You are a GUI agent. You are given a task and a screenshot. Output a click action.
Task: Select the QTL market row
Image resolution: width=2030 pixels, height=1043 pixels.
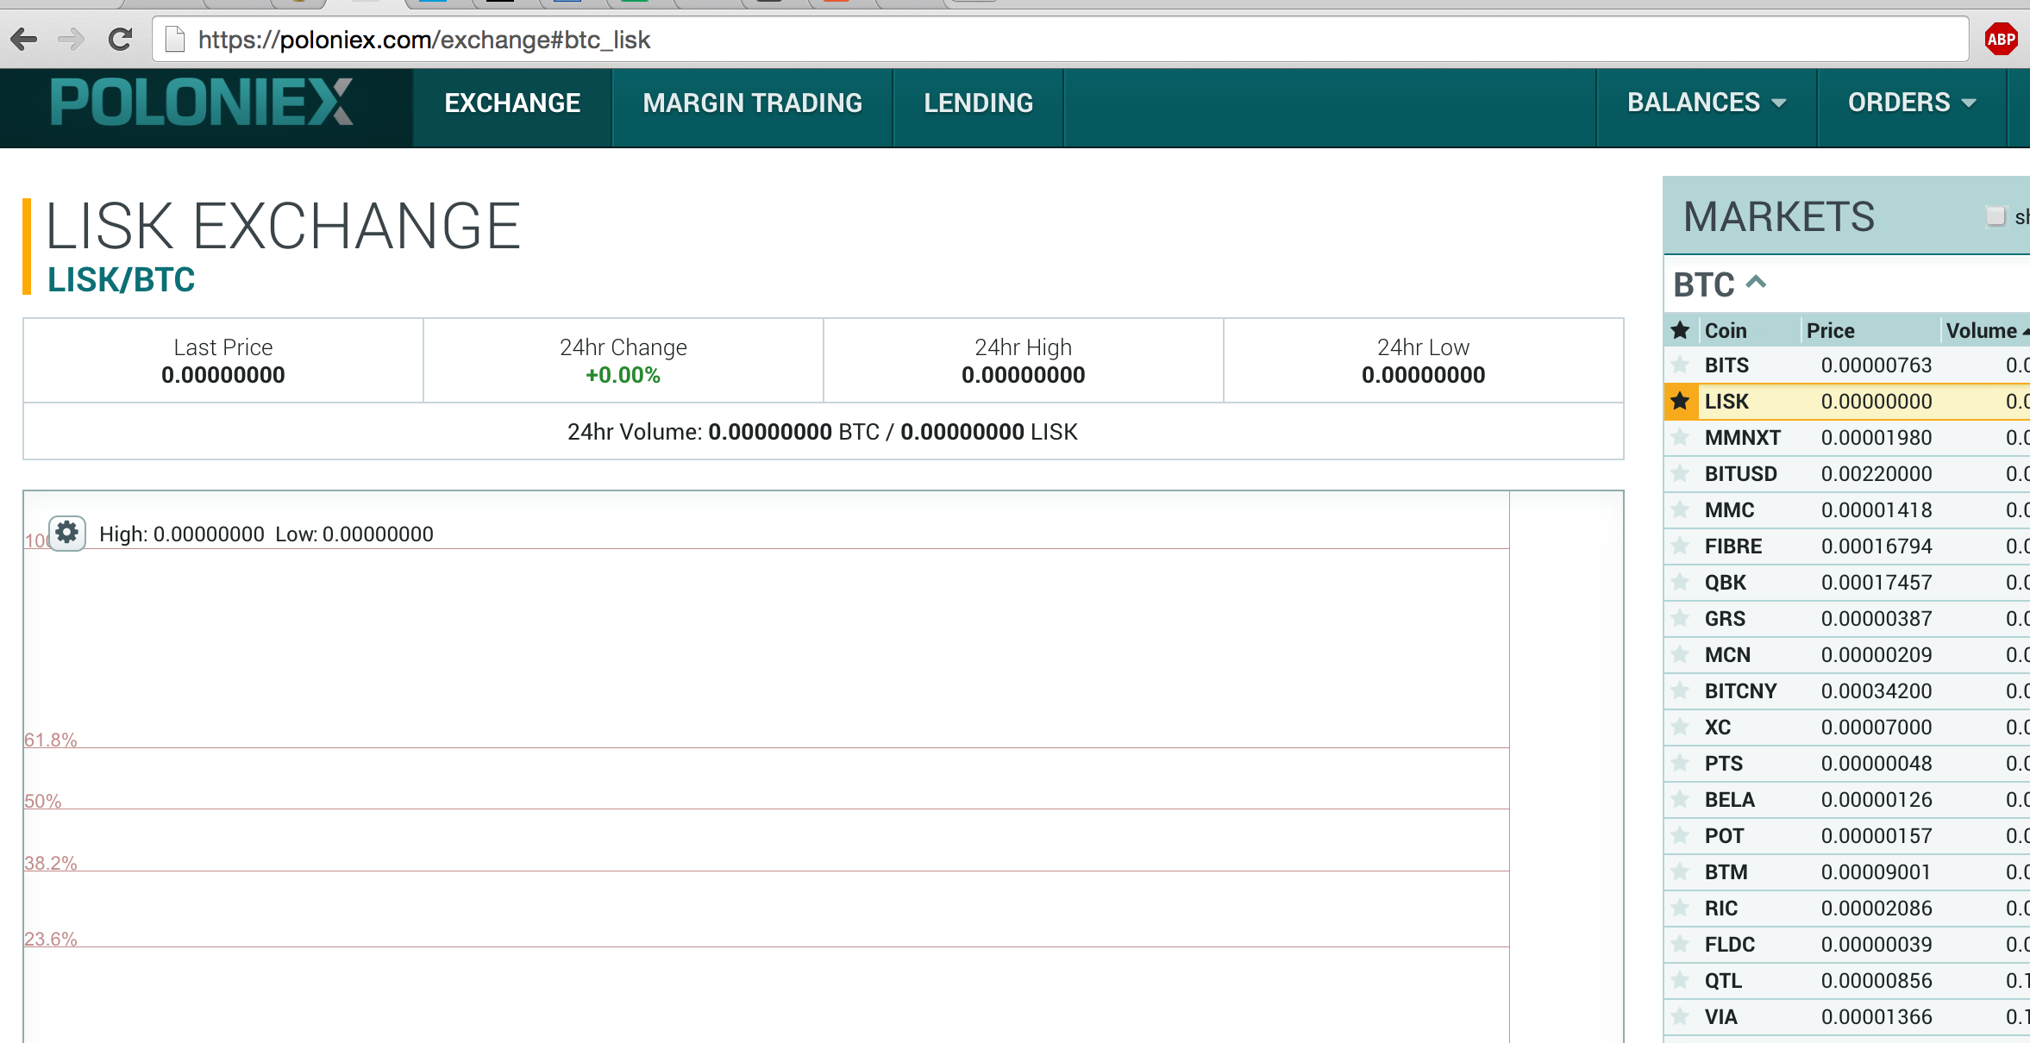click(x=1846, y=980)
